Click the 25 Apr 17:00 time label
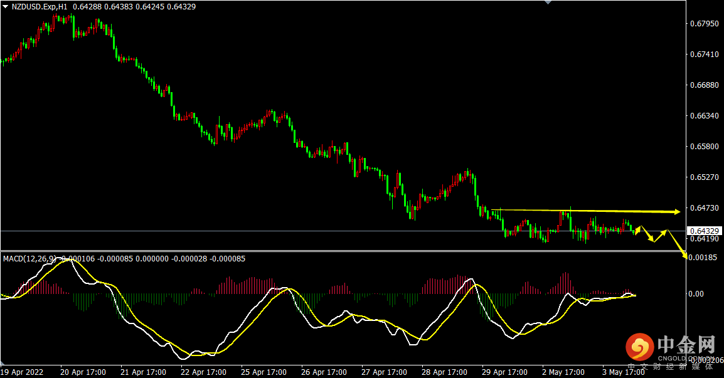Screen dimensions: 724x378 [x=264, y=372]
